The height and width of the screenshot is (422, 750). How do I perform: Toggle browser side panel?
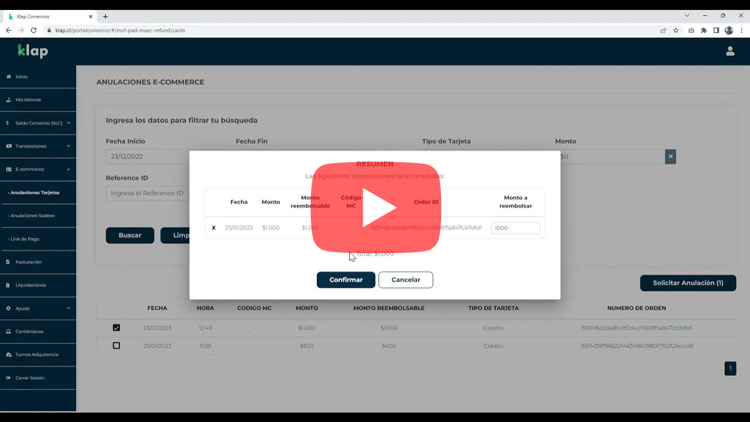(716, 30)
